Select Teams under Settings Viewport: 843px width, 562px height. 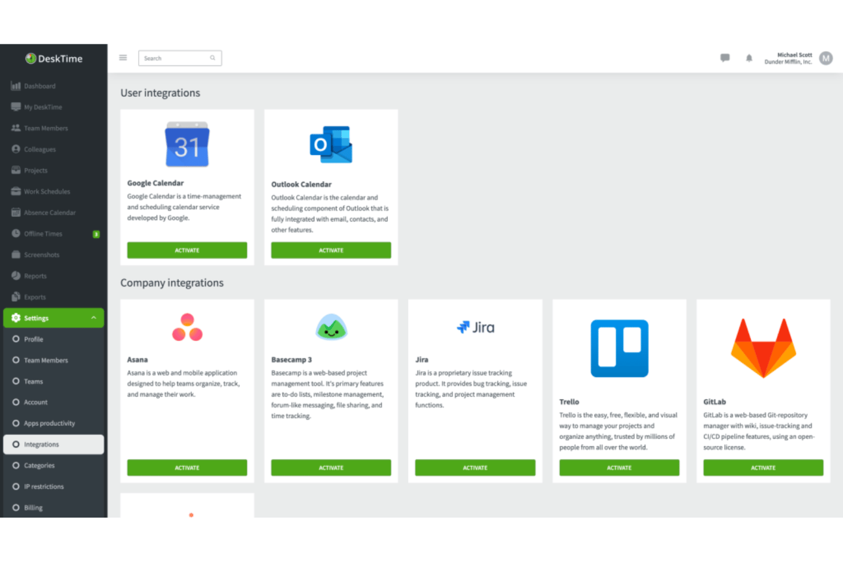point(54,381)
